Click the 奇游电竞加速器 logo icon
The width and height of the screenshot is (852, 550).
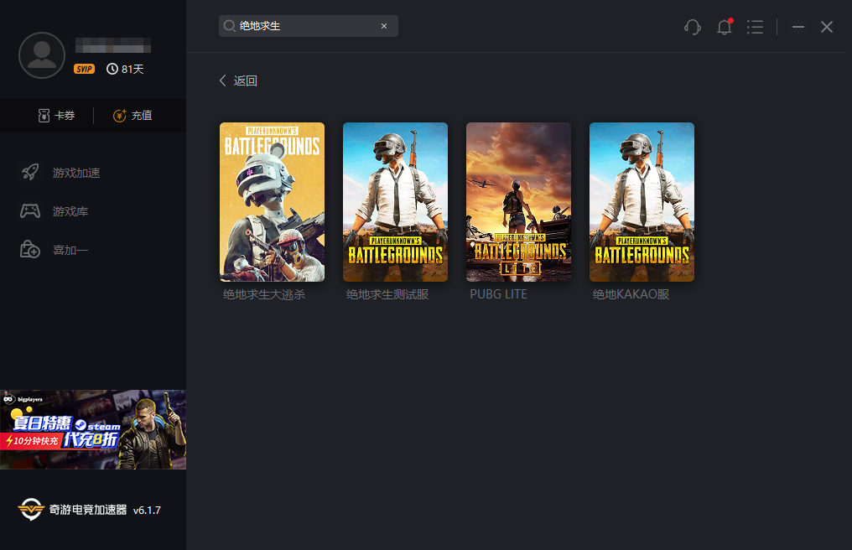click(31, 509)
